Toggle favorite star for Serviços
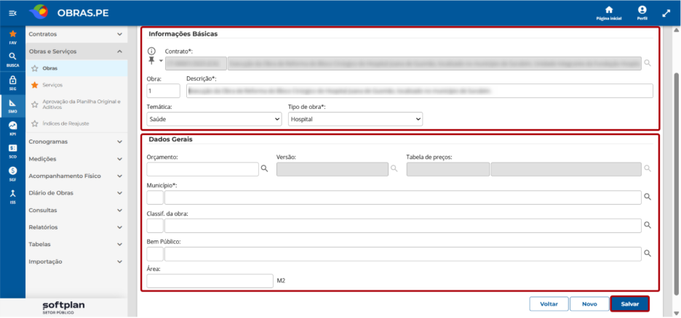This screenshot has width=681, height=318. 35,86
